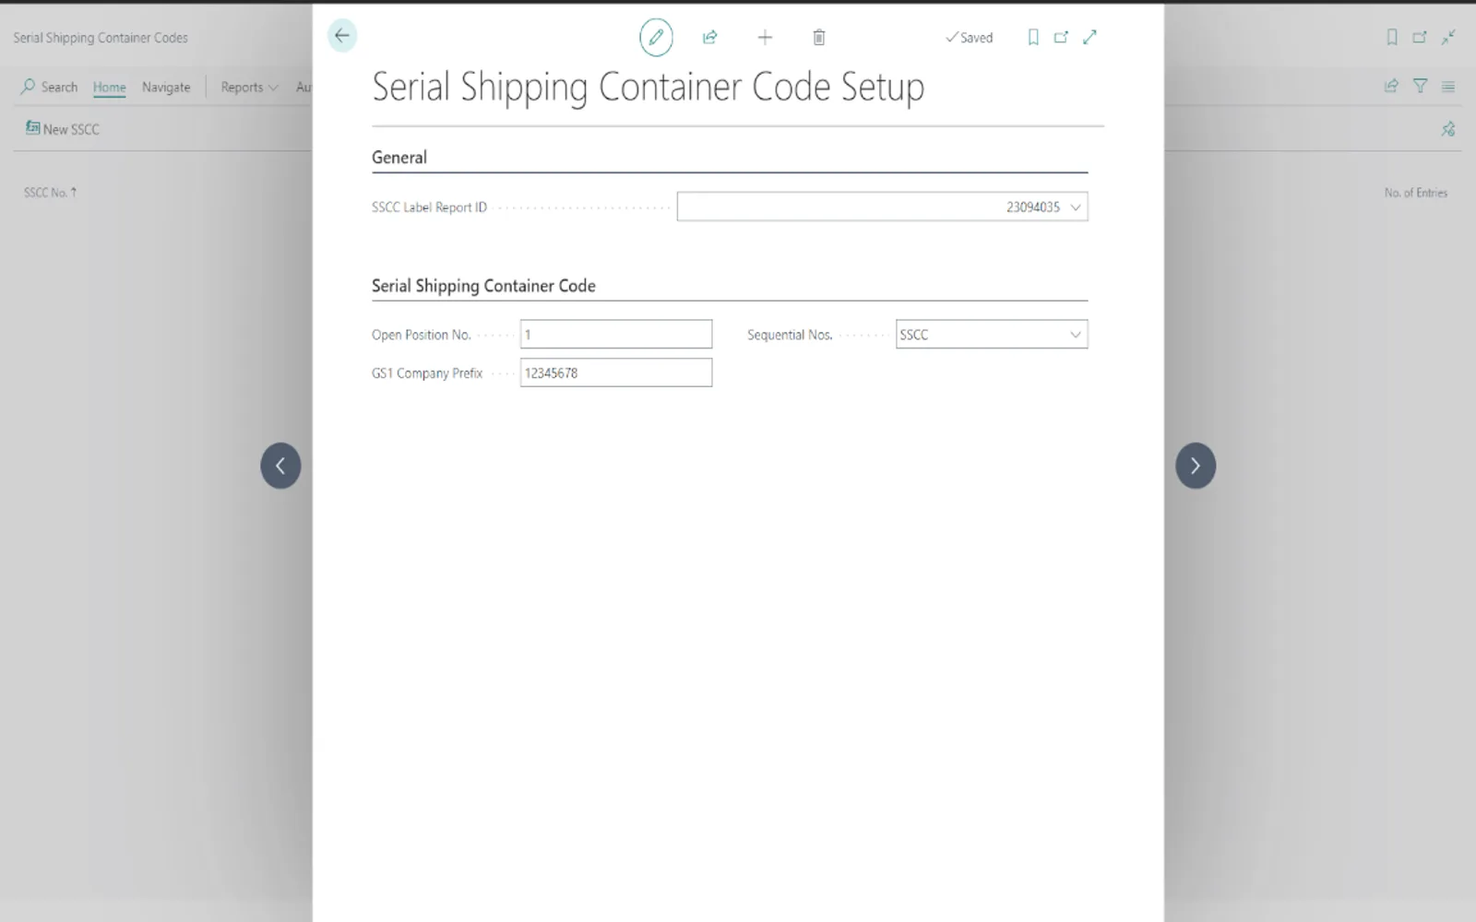Create a new record with plus icon
Image resolution: width=1476 pixels, height=922 pixels.
[765, 37]
